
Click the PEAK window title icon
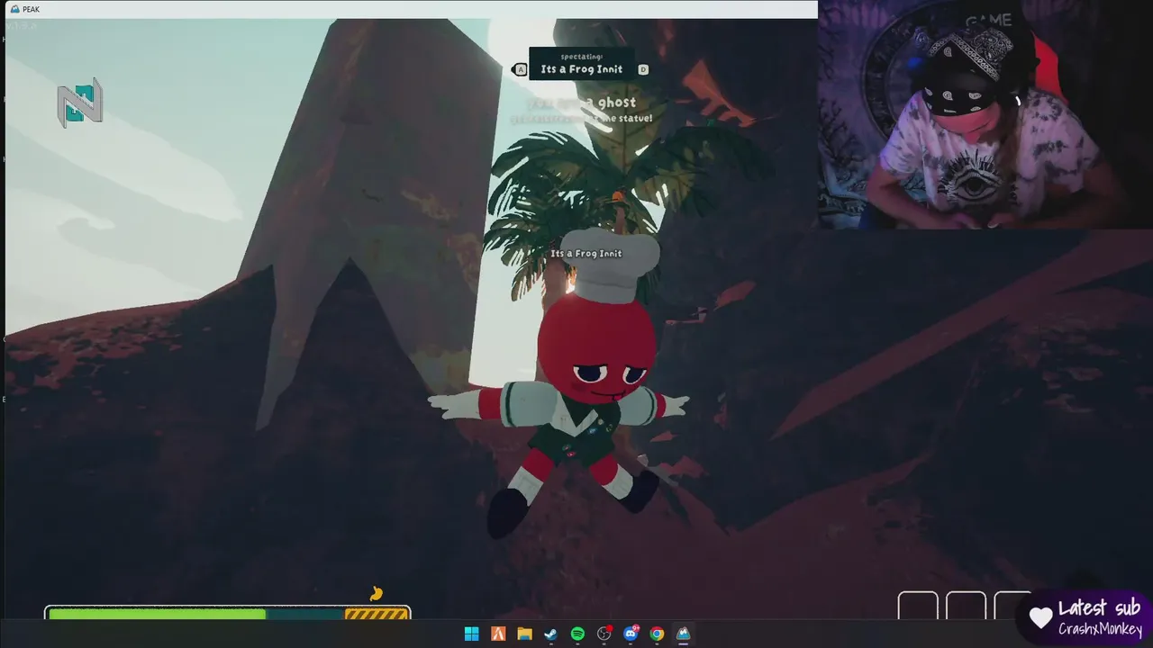(x=15, y=9)
